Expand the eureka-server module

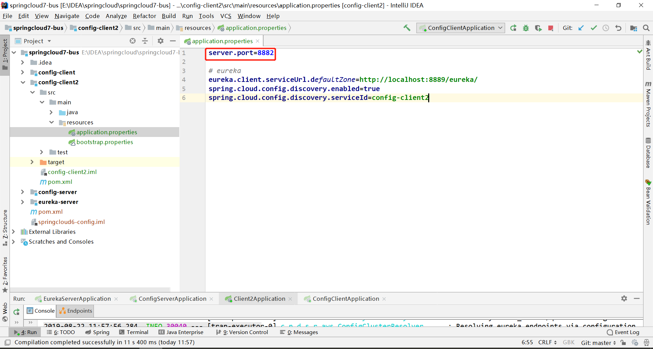point(22,202)
